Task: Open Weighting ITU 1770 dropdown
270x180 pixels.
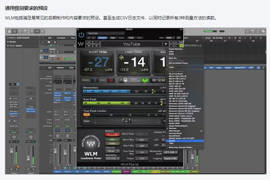Action: point(113,158)
